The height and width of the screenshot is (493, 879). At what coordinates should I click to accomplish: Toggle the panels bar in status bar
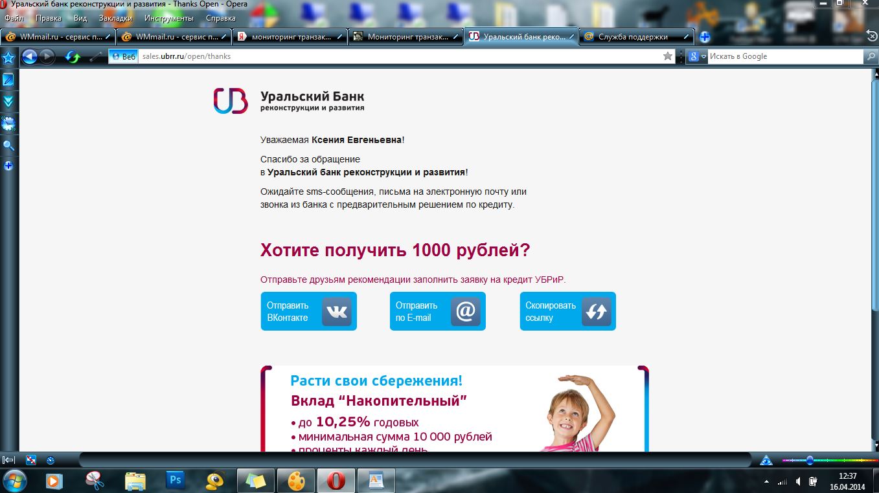pyautogui.click(x=9, y=460)
